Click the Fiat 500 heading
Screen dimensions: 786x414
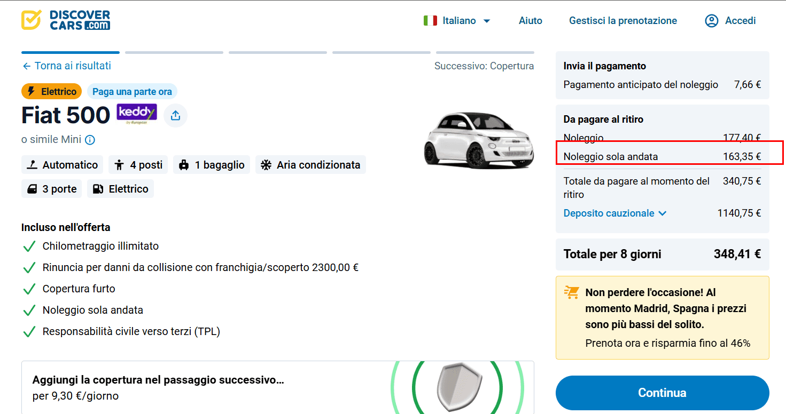66,115
